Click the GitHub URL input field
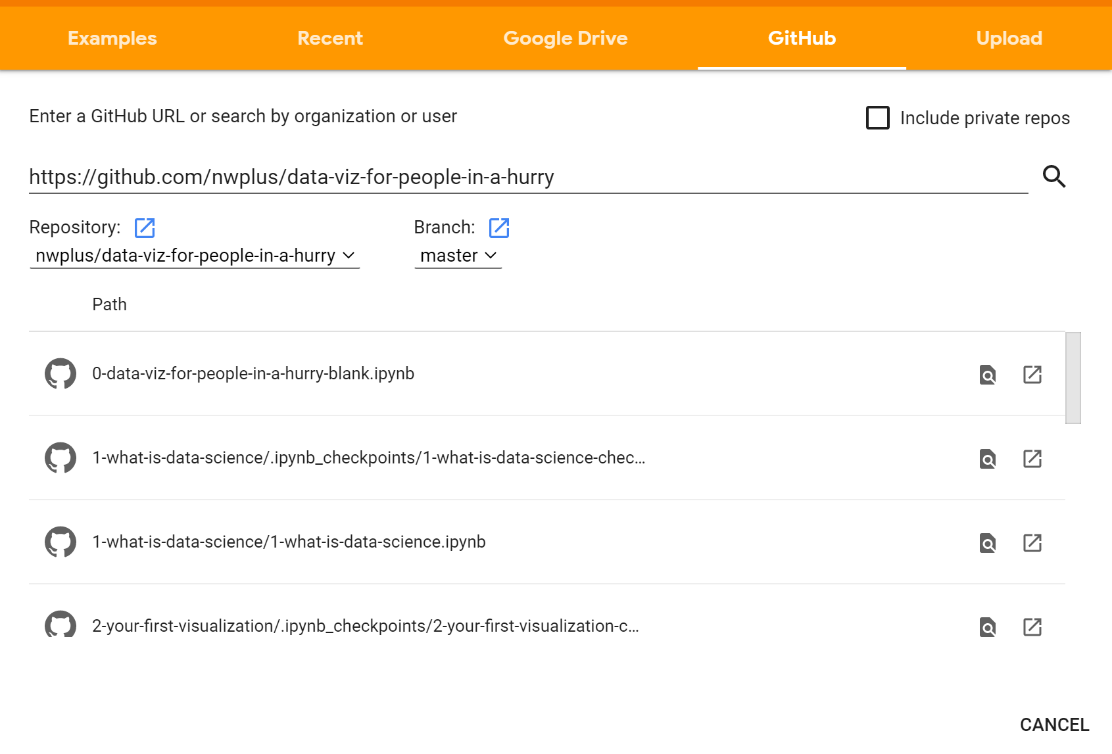This screenshot has height=754, width=1112. (x=528, y=177)
